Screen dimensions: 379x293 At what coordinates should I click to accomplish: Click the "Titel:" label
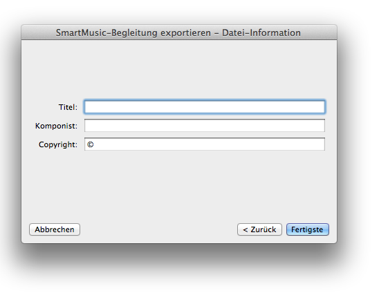pos(68,107)
